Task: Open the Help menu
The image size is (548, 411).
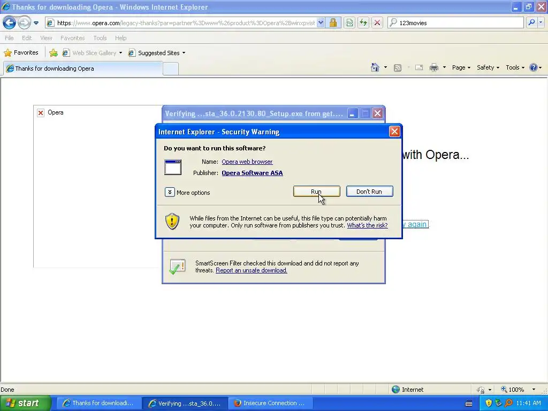Action: click(120, 38)
